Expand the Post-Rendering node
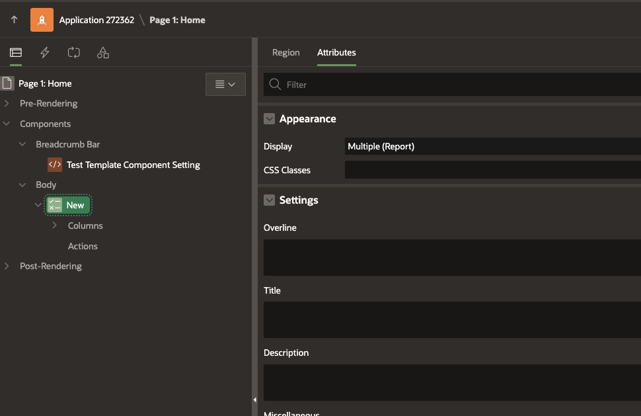This screenshot has height=416, width=641. [7, 265]
